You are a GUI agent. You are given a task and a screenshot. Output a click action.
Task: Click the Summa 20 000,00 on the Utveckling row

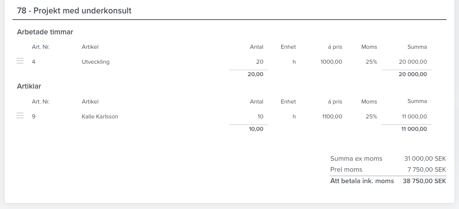[x=413, y=62]
